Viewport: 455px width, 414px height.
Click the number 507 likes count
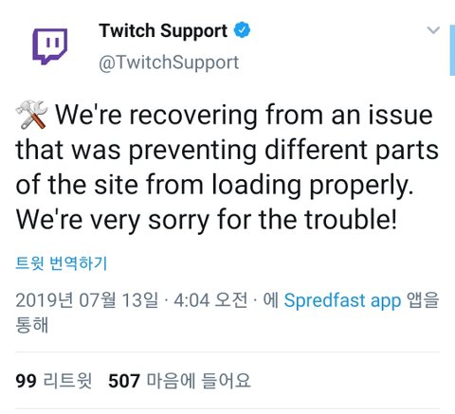[124, 381]
